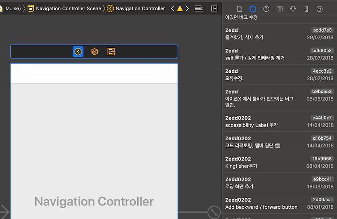
Task: Click the 08/01/2018 commit date
Action: point(320,207)
